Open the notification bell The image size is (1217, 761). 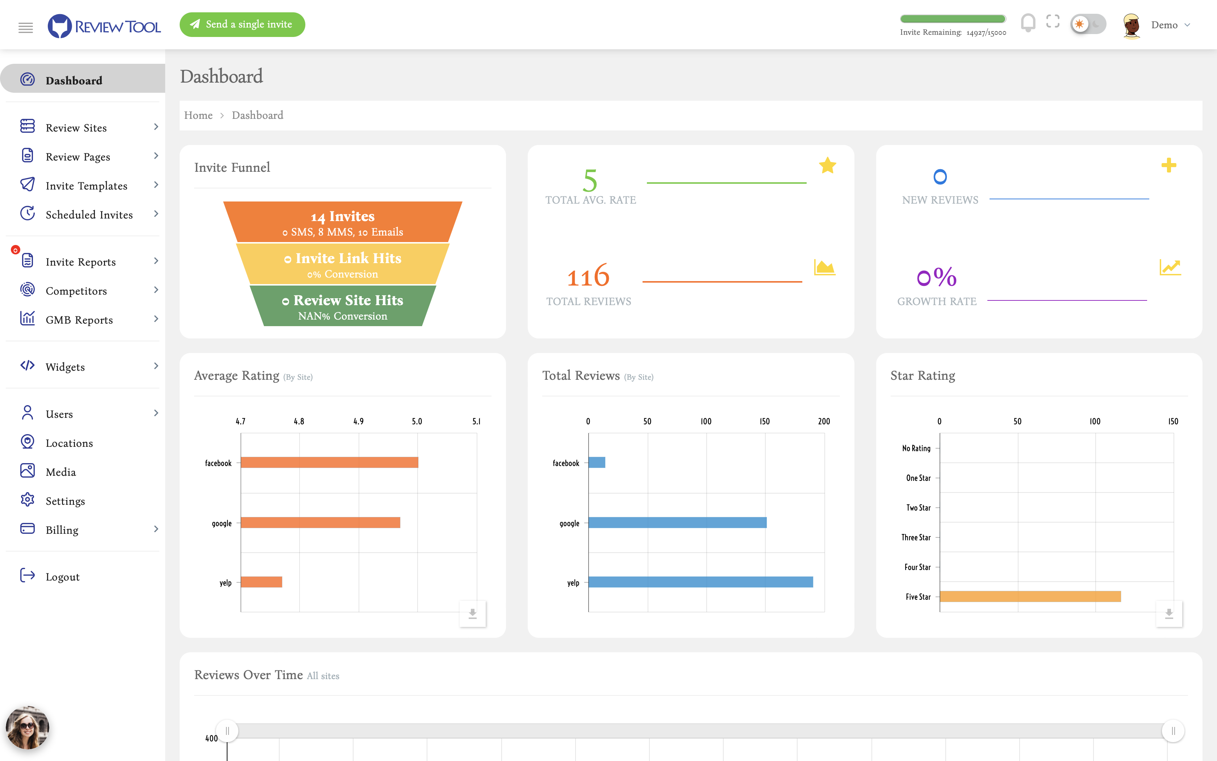pos(1028,22)
